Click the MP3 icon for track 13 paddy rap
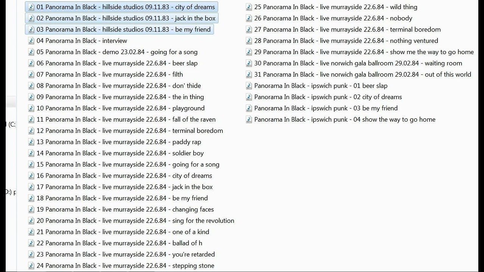 pyautogui.click(x=31, y=142)
